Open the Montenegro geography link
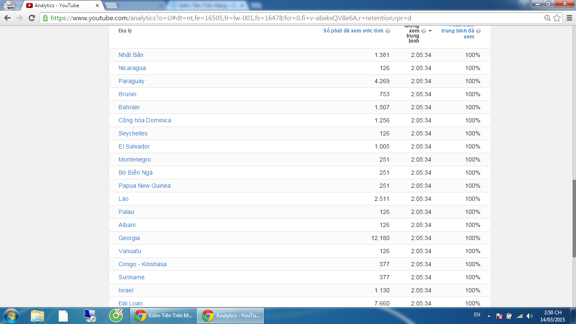Screen dimensions: 576x324 pos(135,159)
